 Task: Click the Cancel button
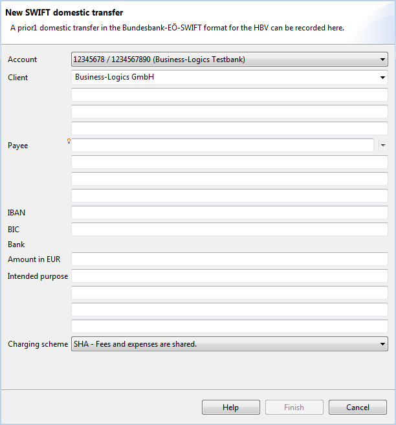point(358,407)
